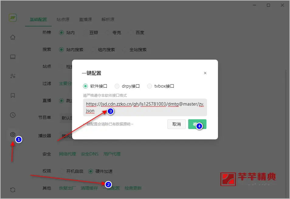Switch to 直播源 tab
This screenshot has height=199, width=290.
click(85, 19)
